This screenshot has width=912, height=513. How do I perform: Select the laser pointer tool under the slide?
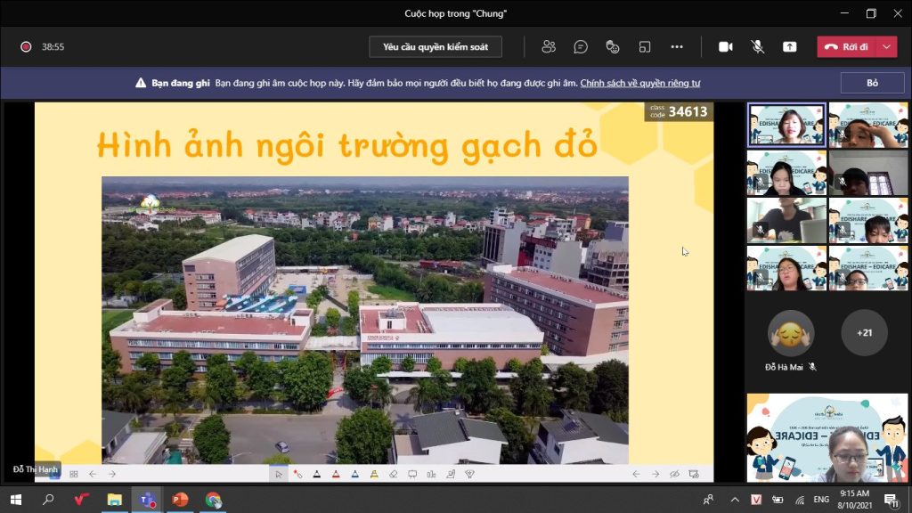click(x=297, y=474)
